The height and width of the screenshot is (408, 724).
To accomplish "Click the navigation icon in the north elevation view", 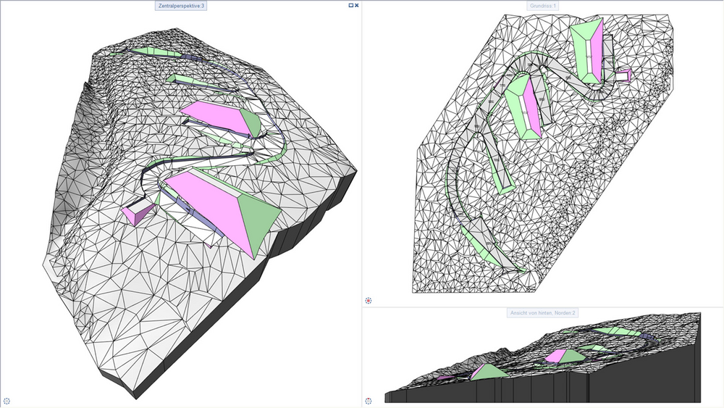I will 369,401.
